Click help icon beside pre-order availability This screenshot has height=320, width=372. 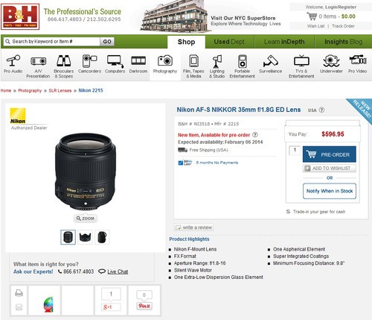point(255,135)
